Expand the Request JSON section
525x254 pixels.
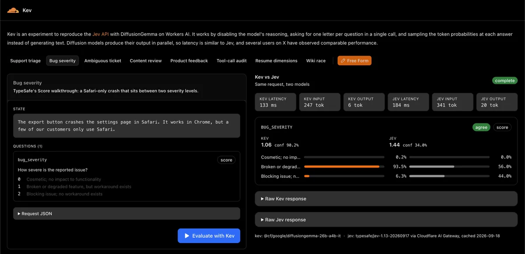pyautogui.click(x=126, y=214)
